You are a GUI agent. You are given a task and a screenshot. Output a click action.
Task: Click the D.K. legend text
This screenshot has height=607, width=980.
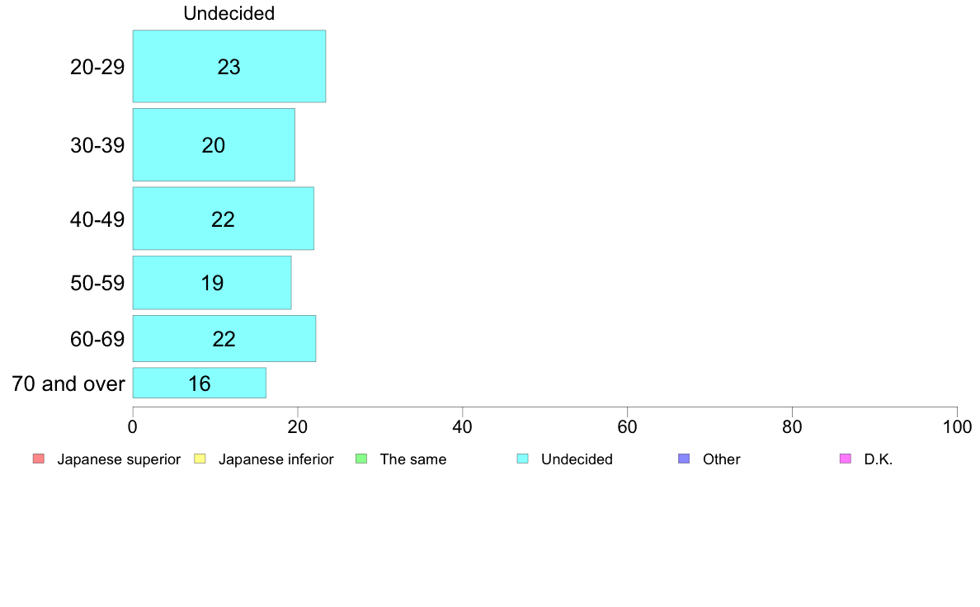pyautogui.click(x=879, y=459)
